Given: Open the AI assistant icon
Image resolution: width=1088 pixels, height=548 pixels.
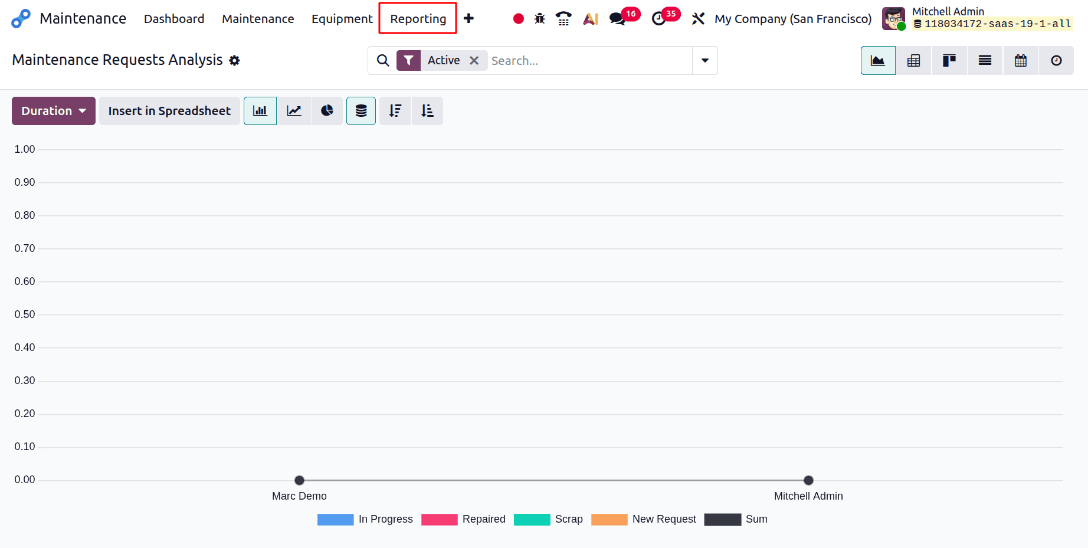Looking at the screenshot, I should [591, 19].
